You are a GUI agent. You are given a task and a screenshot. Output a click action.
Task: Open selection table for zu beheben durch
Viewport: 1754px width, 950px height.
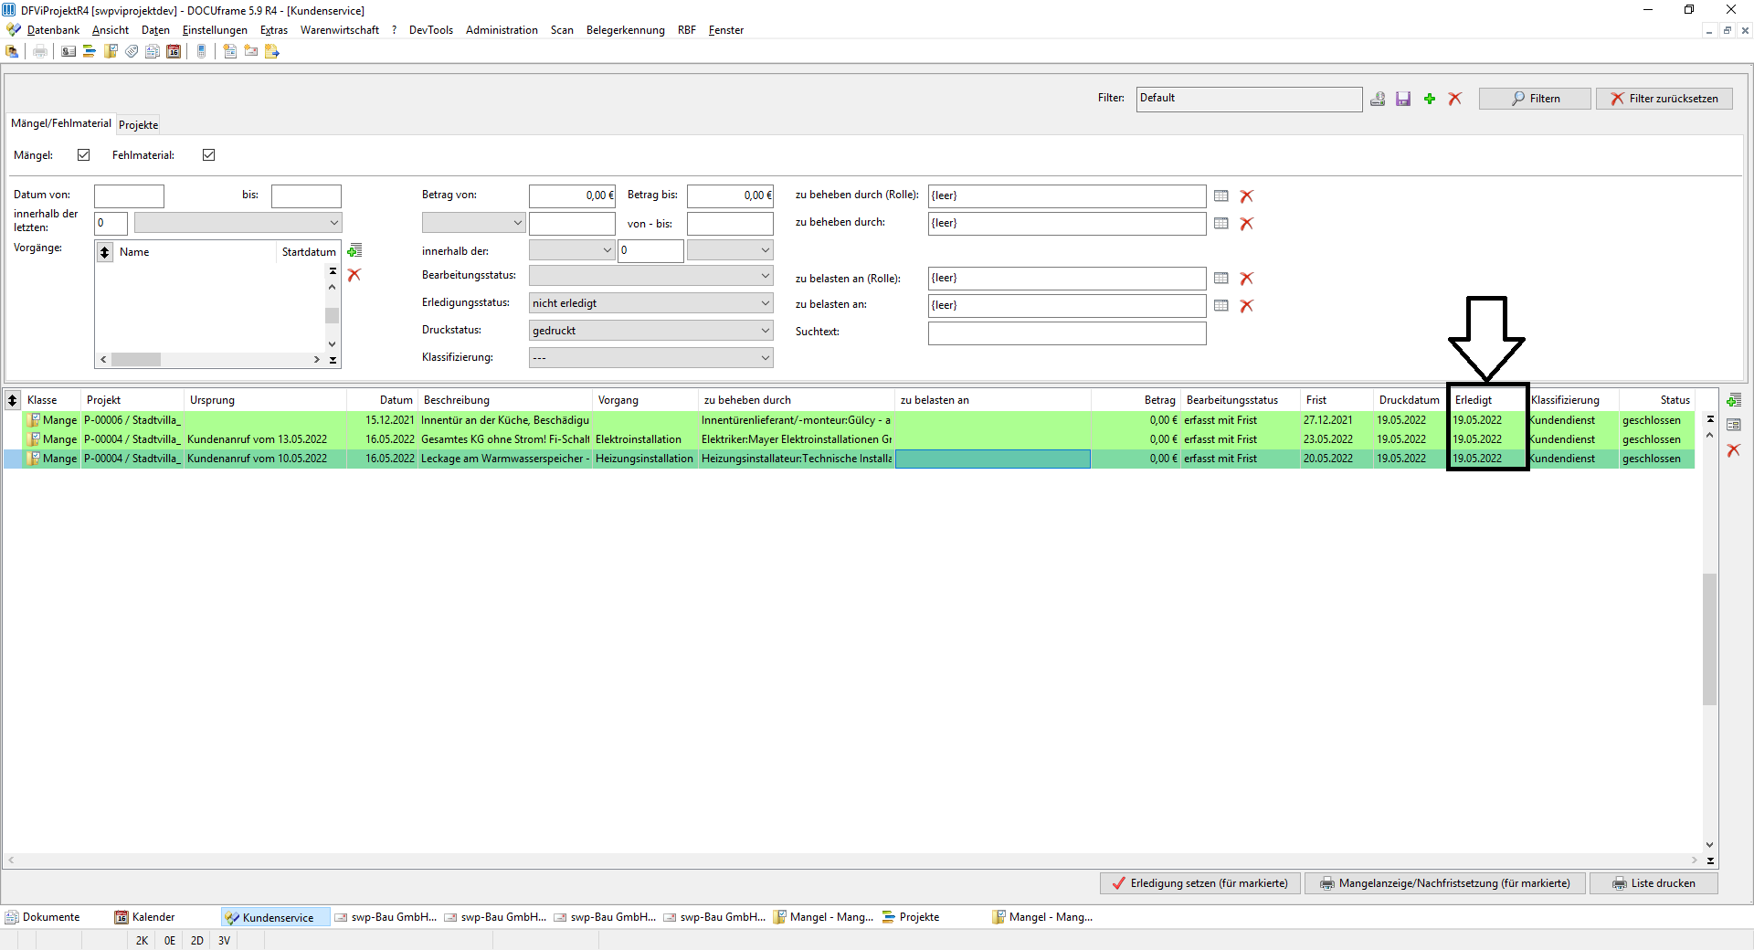(x=1221, y=223)
